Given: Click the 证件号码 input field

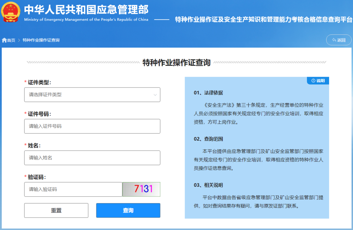Looking at the screenshot, I should pos(92,126).
